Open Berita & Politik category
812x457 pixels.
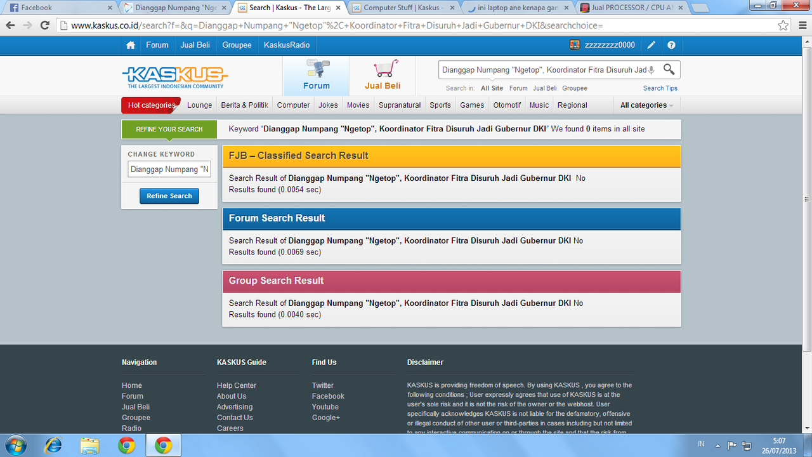pos(245,105)
